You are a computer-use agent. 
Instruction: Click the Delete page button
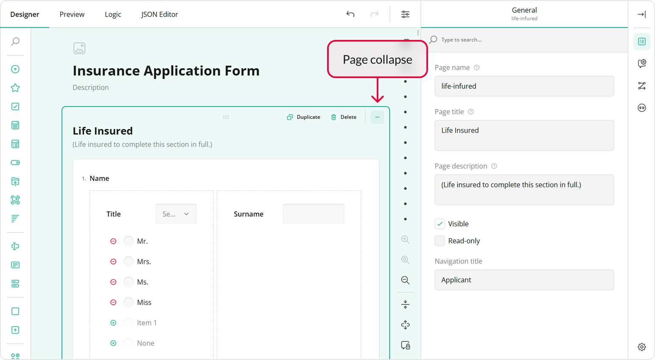pyautogui.click(x=344, y=117)
